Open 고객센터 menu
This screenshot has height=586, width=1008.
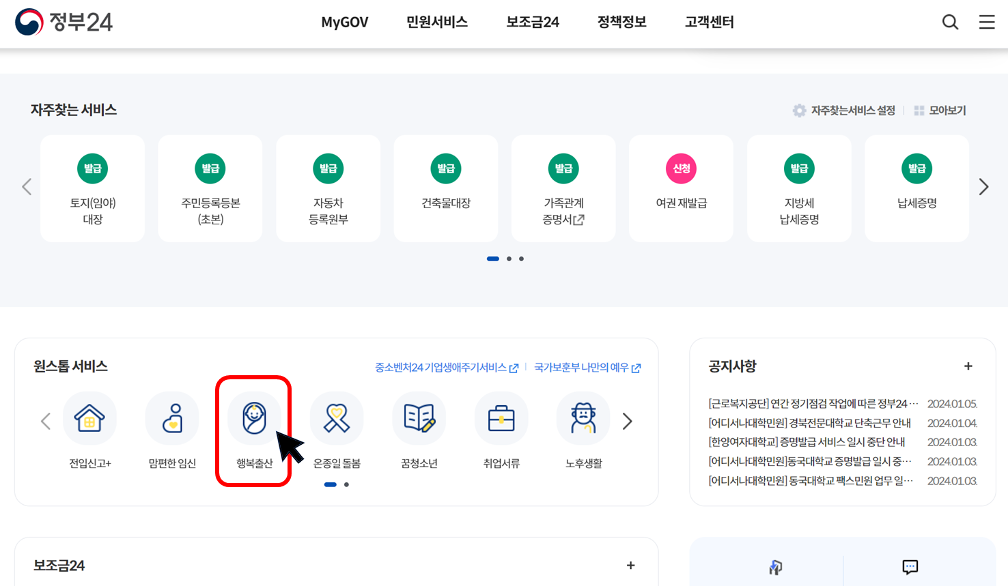coord(710,23)
